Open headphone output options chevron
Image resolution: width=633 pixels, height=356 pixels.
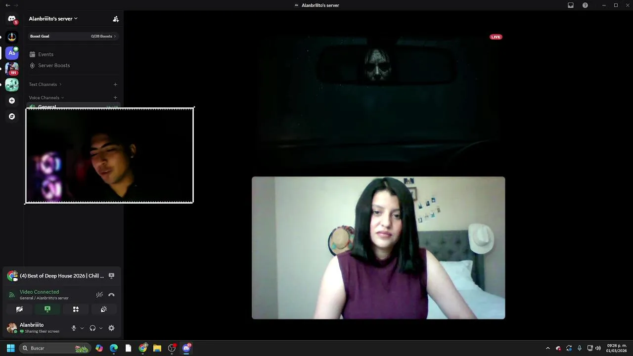(x=101, y=328)
